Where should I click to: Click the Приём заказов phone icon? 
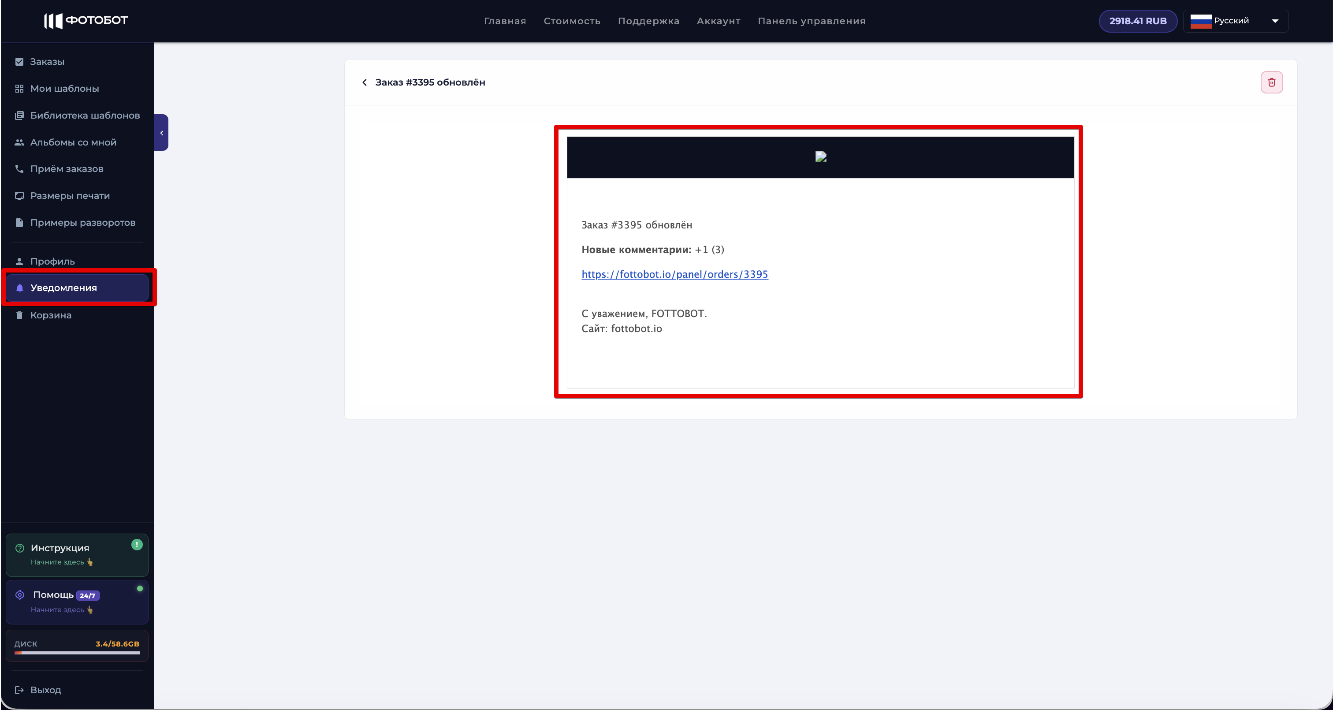(20, 169)
